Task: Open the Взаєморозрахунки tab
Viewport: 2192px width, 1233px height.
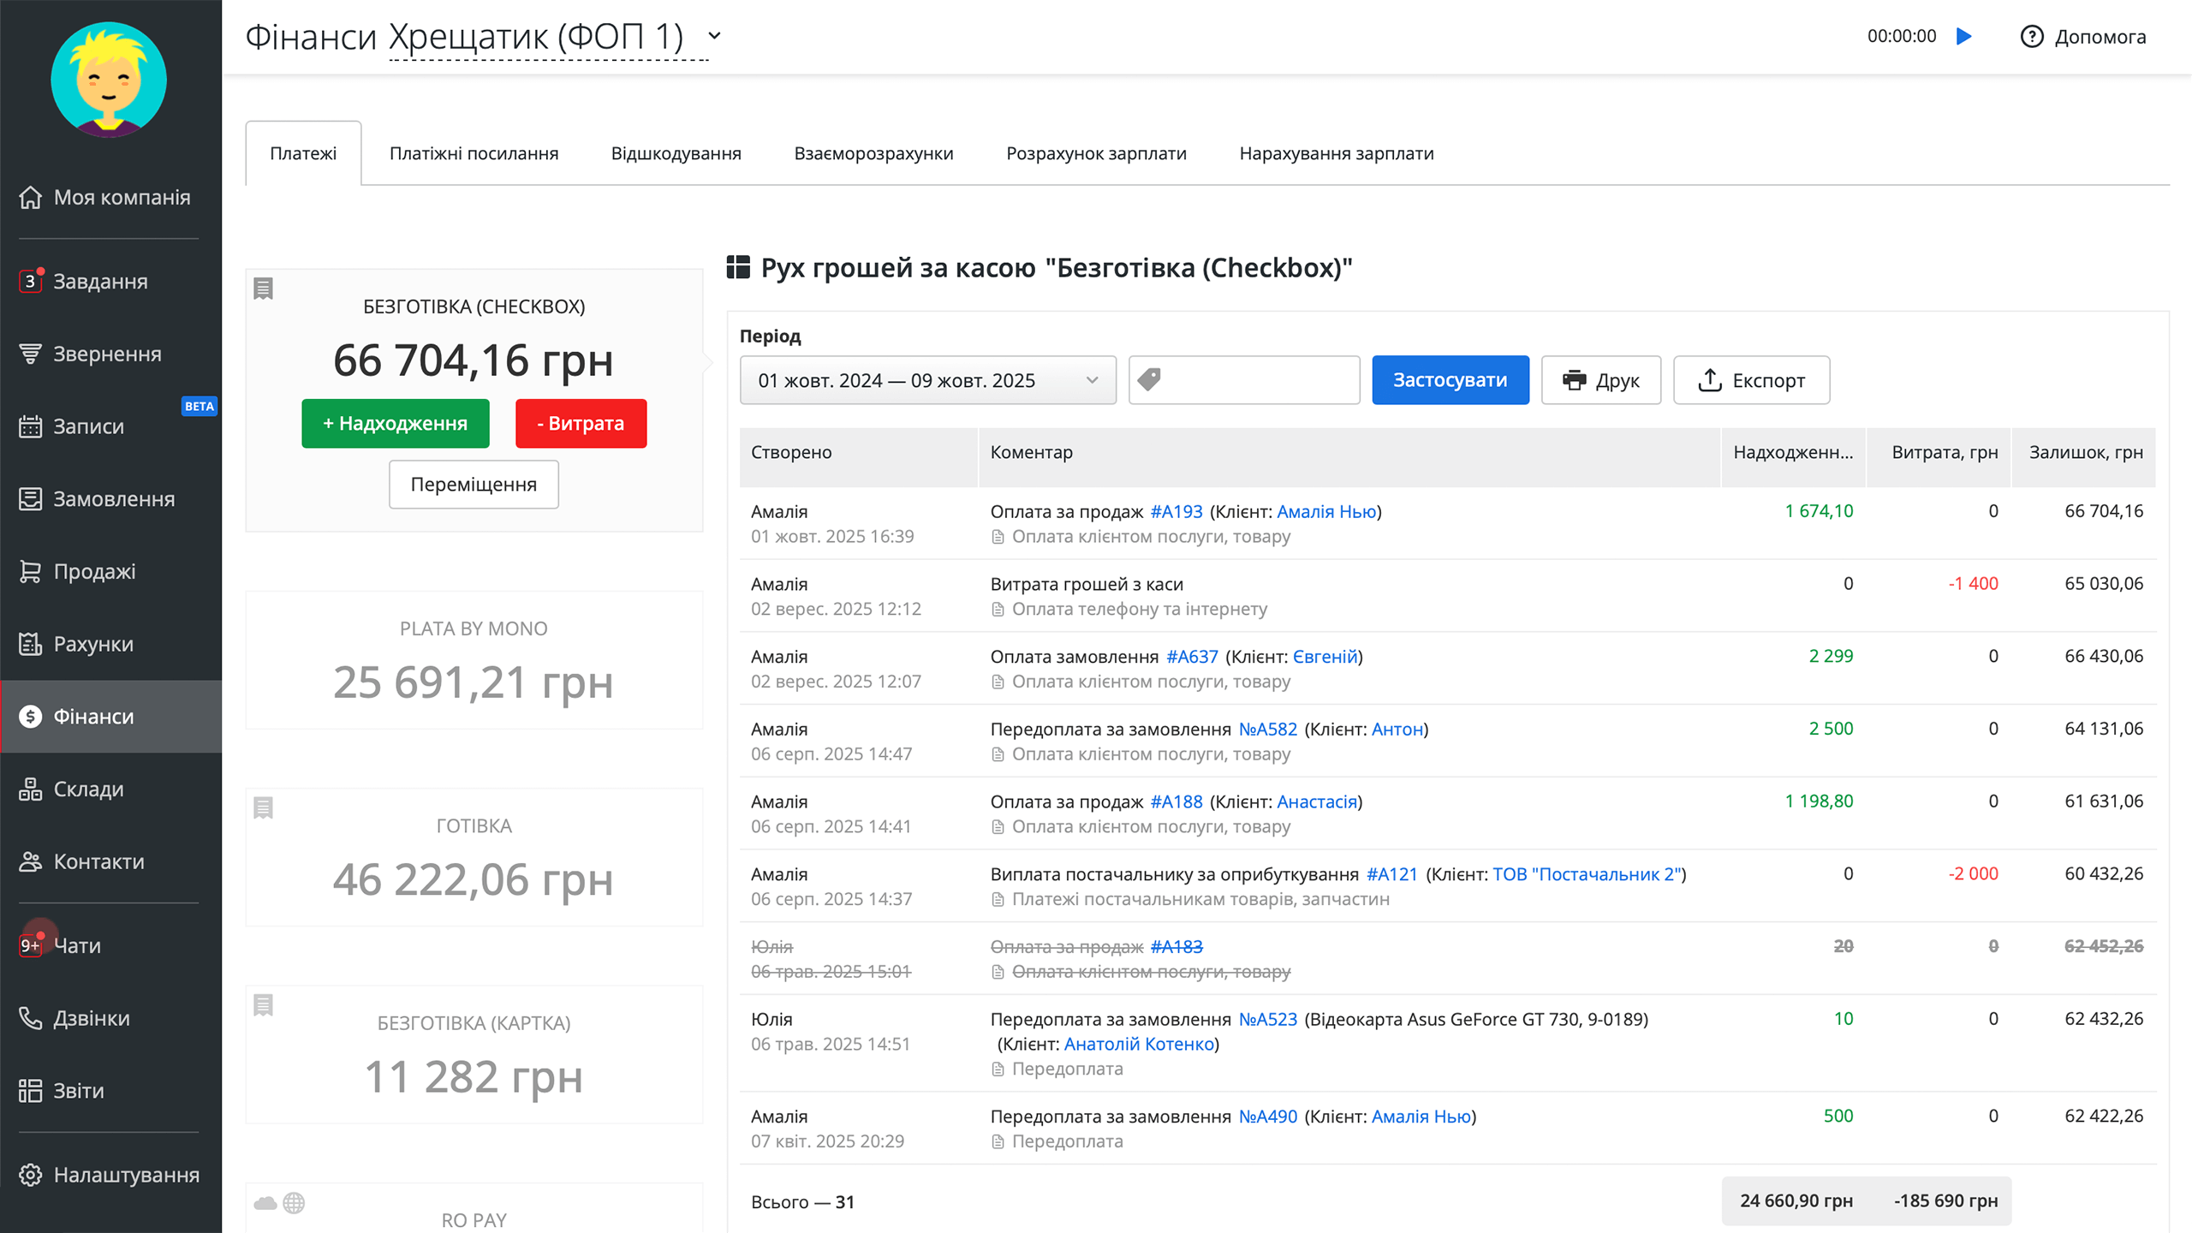Action: [873, 153]
